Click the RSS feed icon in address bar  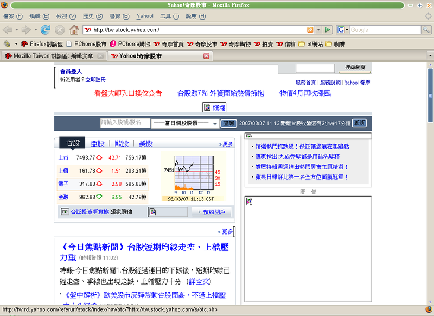pyautogui.click(x=310, y=29)
